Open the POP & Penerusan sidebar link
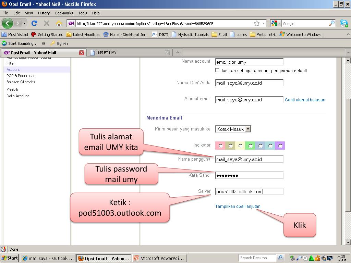351x263 pixels. (x=21, y=76)
